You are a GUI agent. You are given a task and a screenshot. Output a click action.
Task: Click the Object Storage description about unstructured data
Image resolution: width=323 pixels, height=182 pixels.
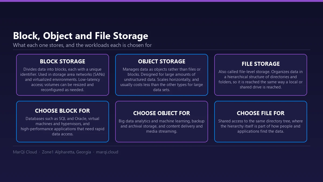[161, 80]
